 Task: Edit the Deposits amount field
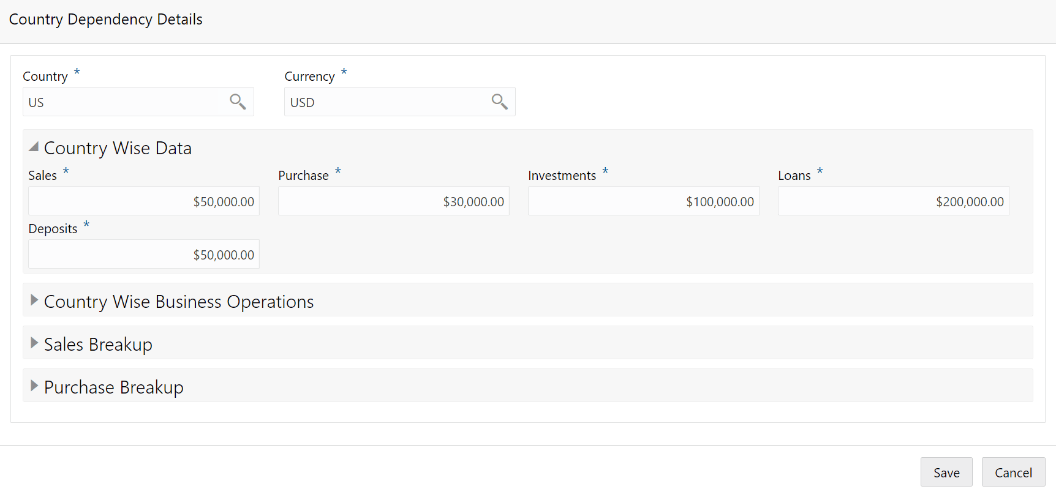click(x=144, y=254)
